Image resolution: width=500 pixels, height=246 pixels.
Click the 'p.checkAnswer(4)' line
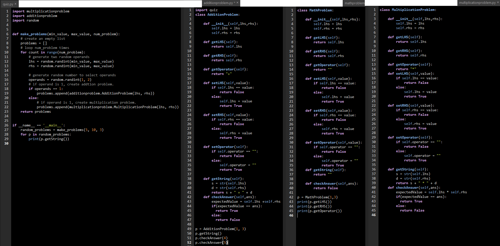(212, 238)
